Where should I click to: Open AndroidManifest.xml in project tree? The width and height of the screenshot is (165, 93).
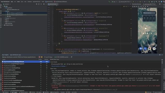13,10
